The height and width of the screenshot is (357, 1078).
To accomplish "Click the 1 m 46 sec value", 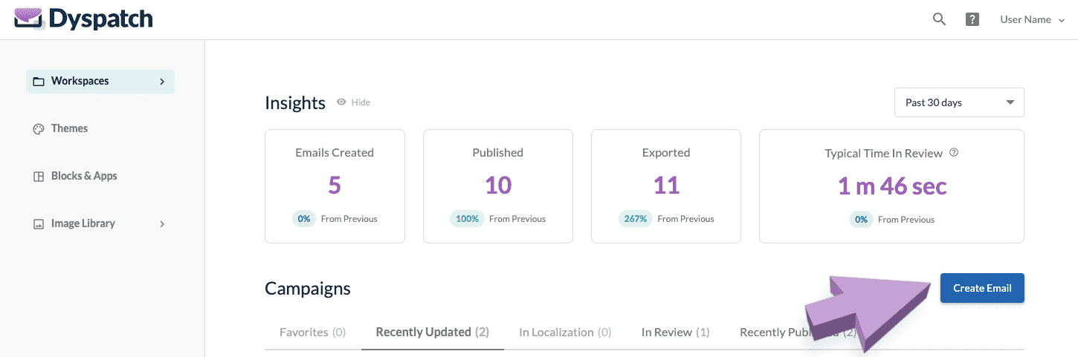I will [892, 186].
